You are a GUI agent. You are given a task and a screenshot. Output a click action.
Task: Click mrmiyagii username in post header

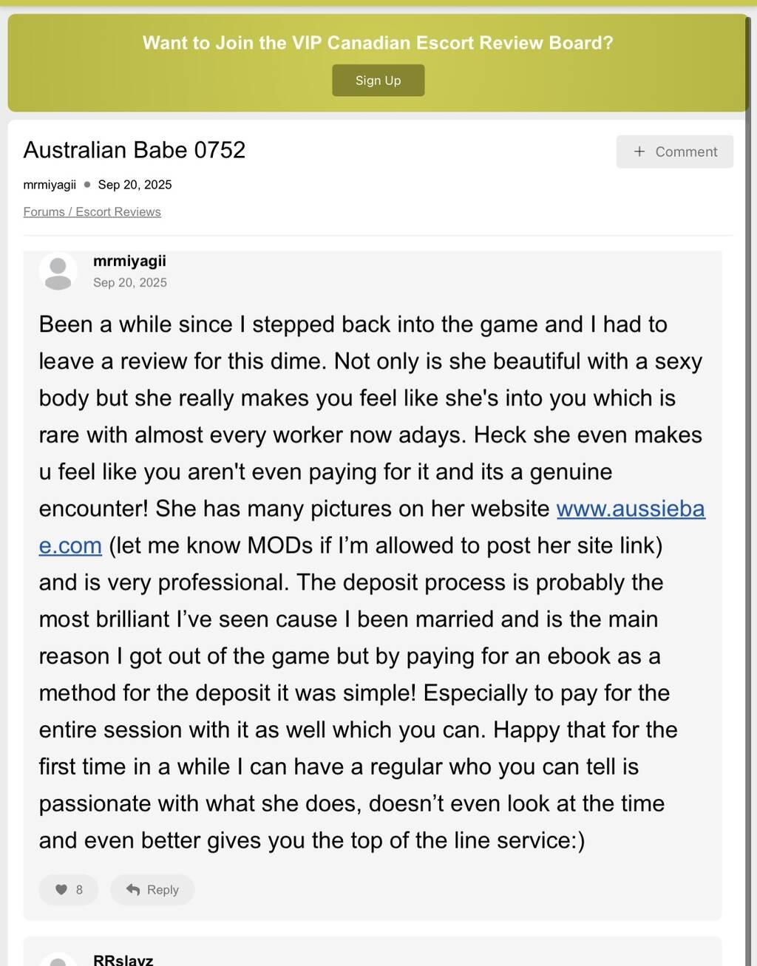(x=129, y=261)
